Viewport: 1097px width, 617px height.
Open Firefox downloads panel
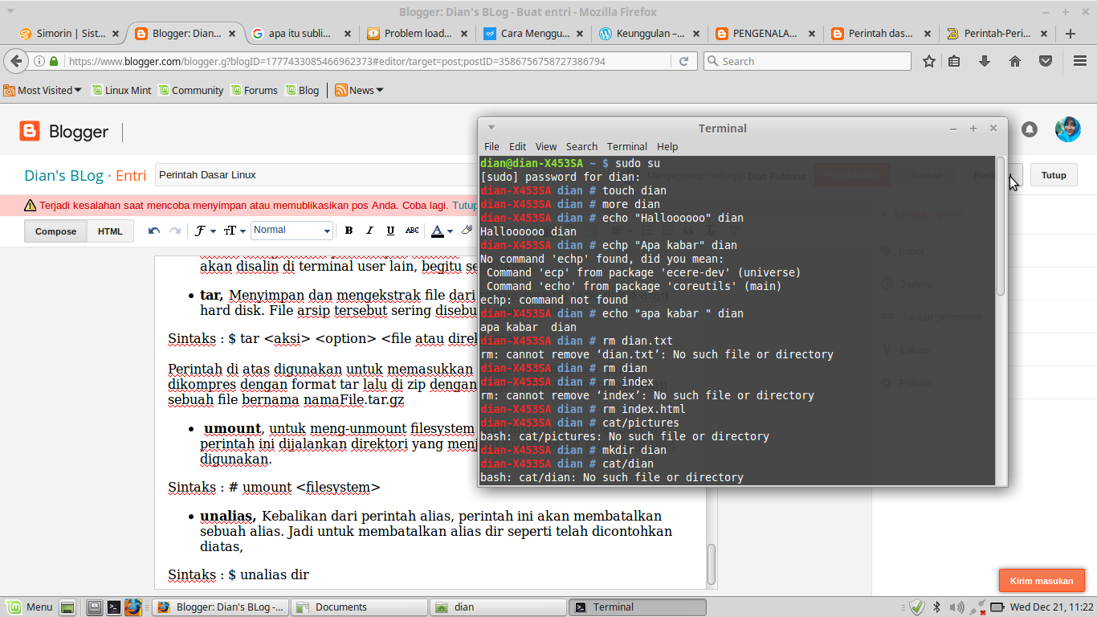pyautogui.click(x=985, y=61)
